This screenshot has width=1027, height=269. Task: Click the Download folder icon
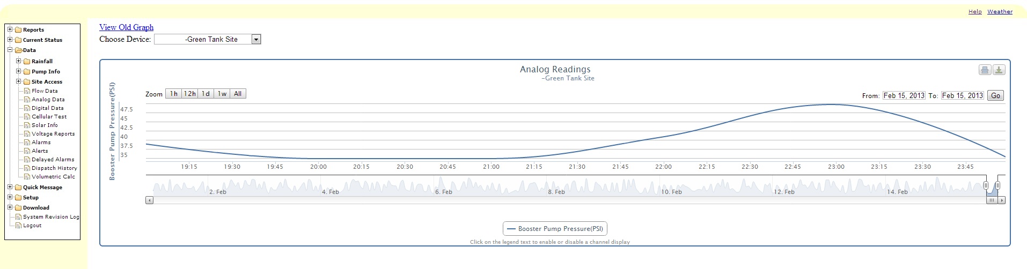(x=18, y=208)
